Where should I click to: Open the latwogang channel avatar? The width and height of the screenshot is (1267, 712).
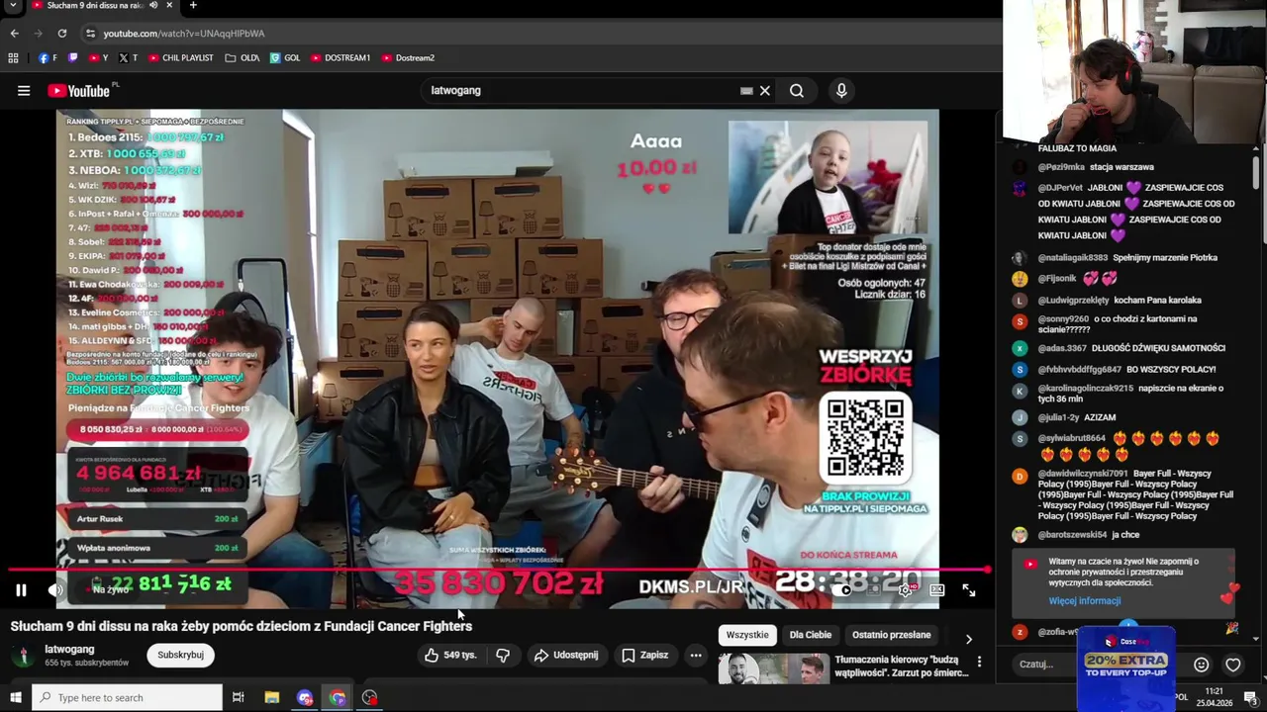(22, 656)
